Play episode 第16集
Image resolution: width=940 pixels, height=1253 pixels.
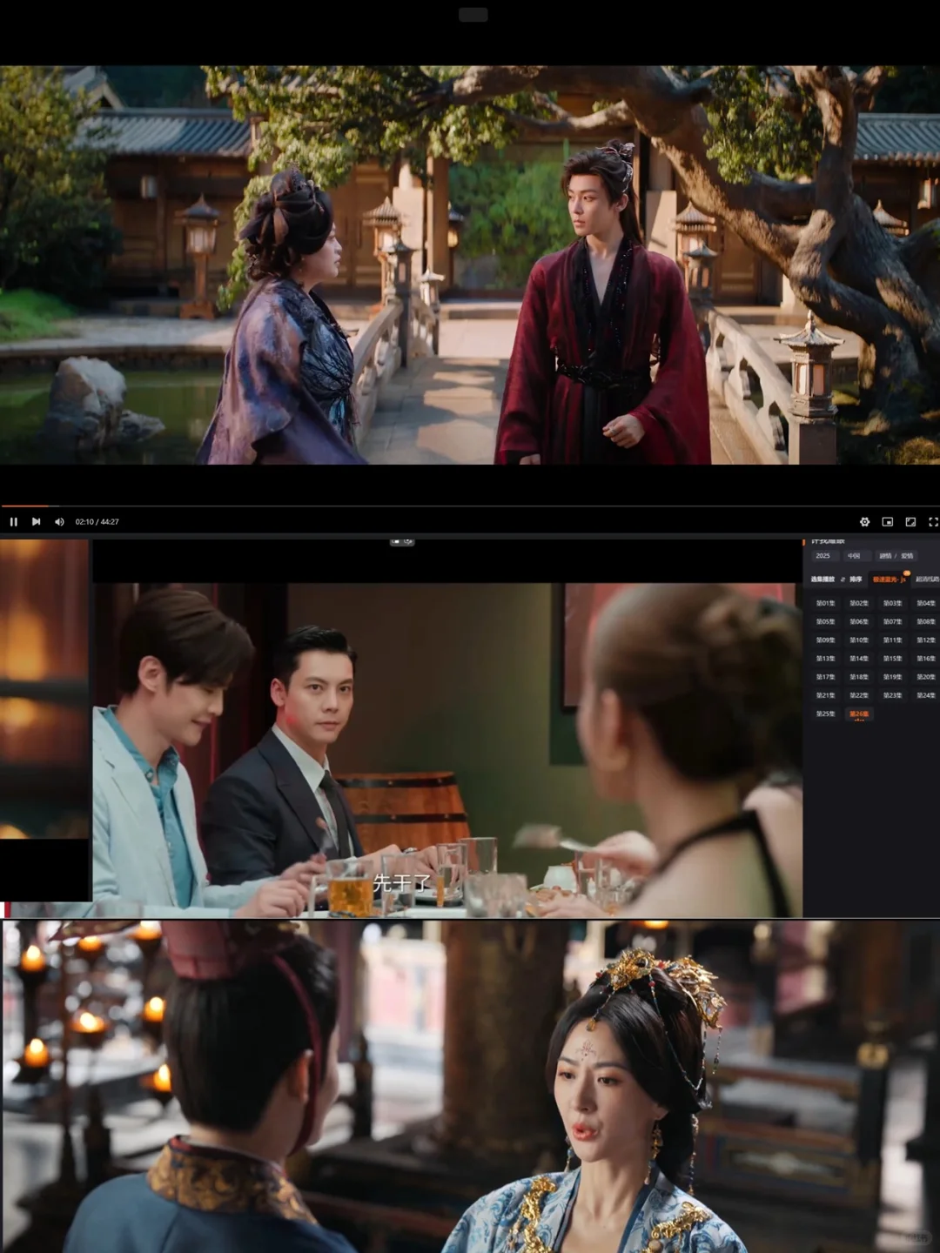click(926, 659)
